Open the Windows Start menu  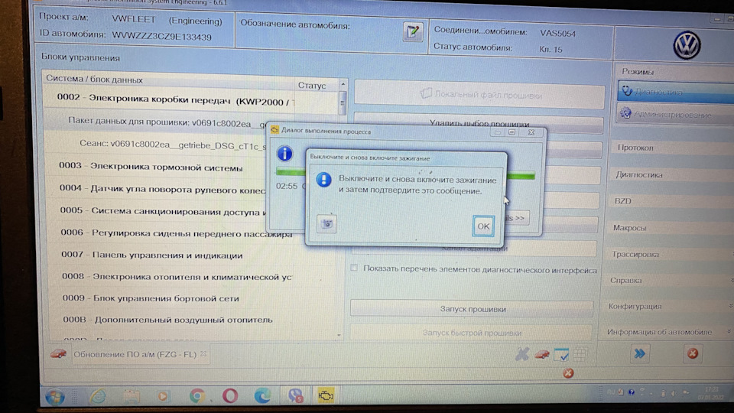pyautogui.click(x=55, y=396)
